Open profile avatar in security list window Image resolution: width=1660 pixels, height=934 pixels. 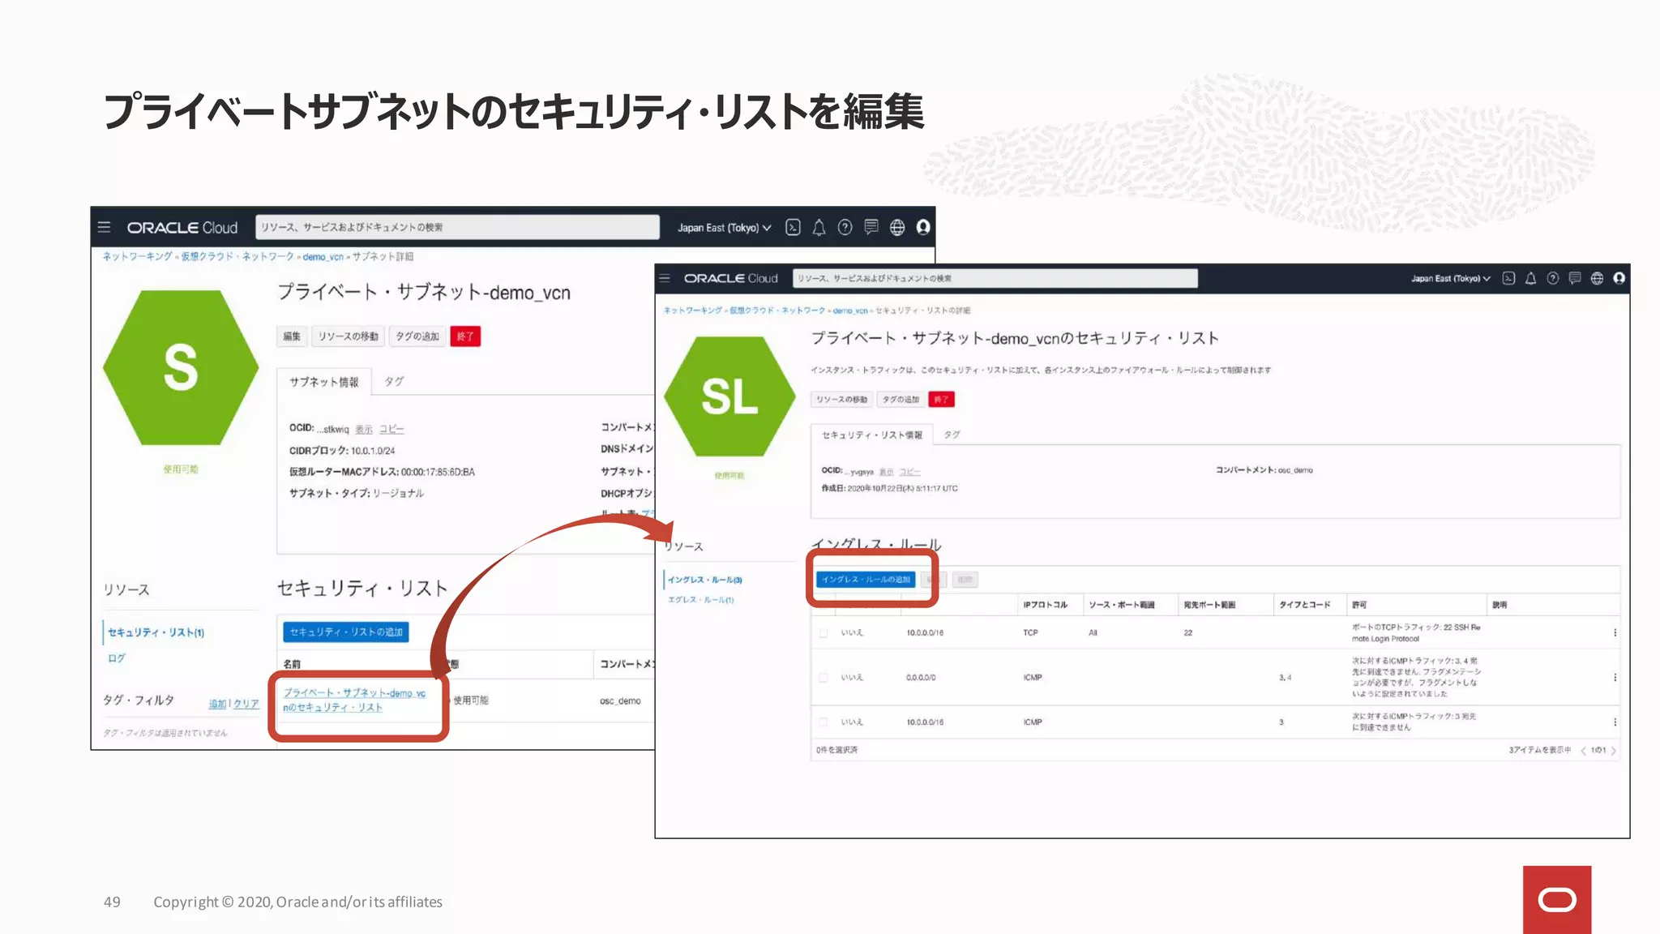[x=1619, y=278]
